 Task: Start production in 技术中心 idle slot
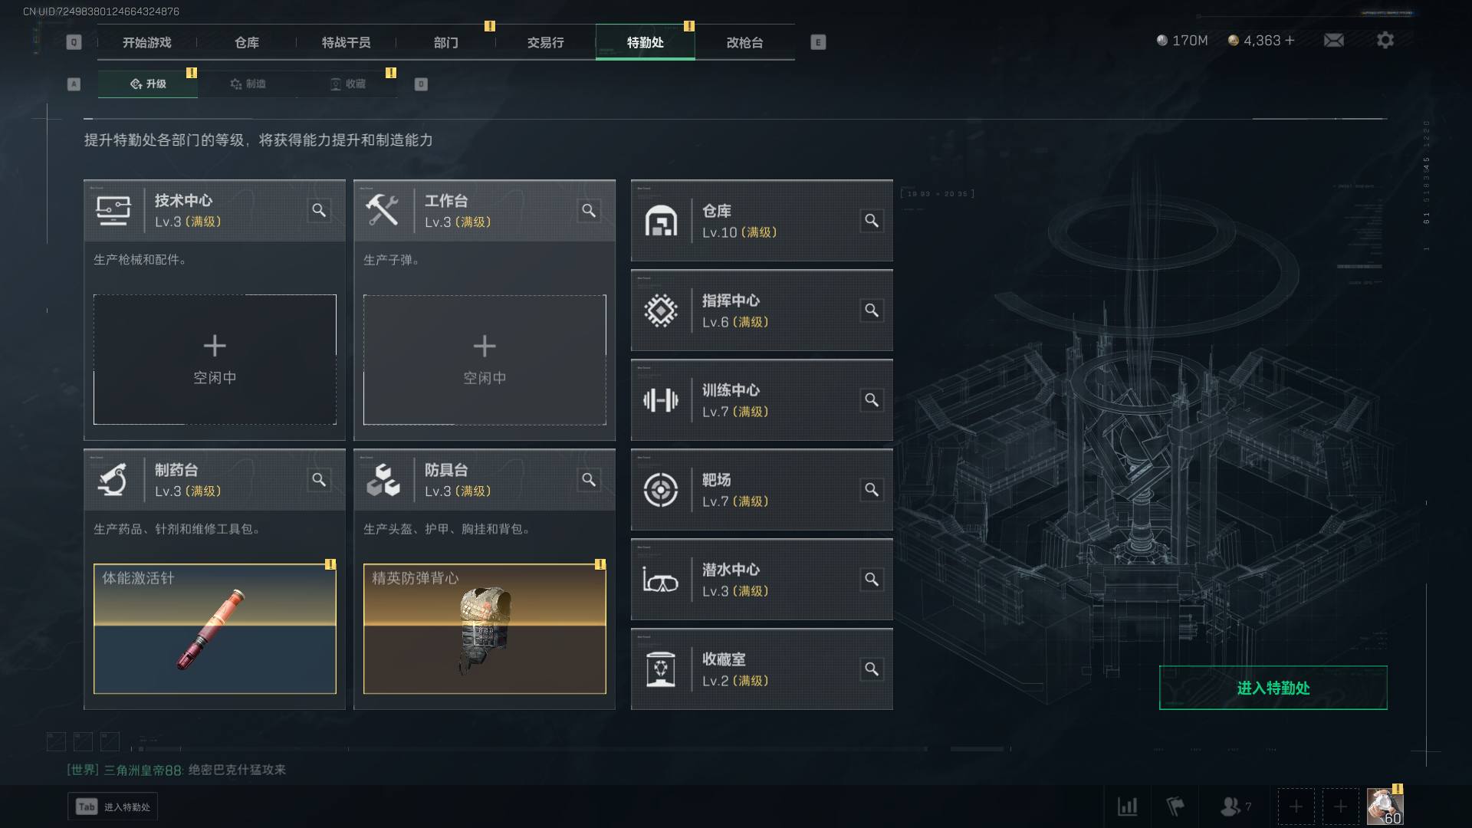pyautogui.click(x=215, y=360)
